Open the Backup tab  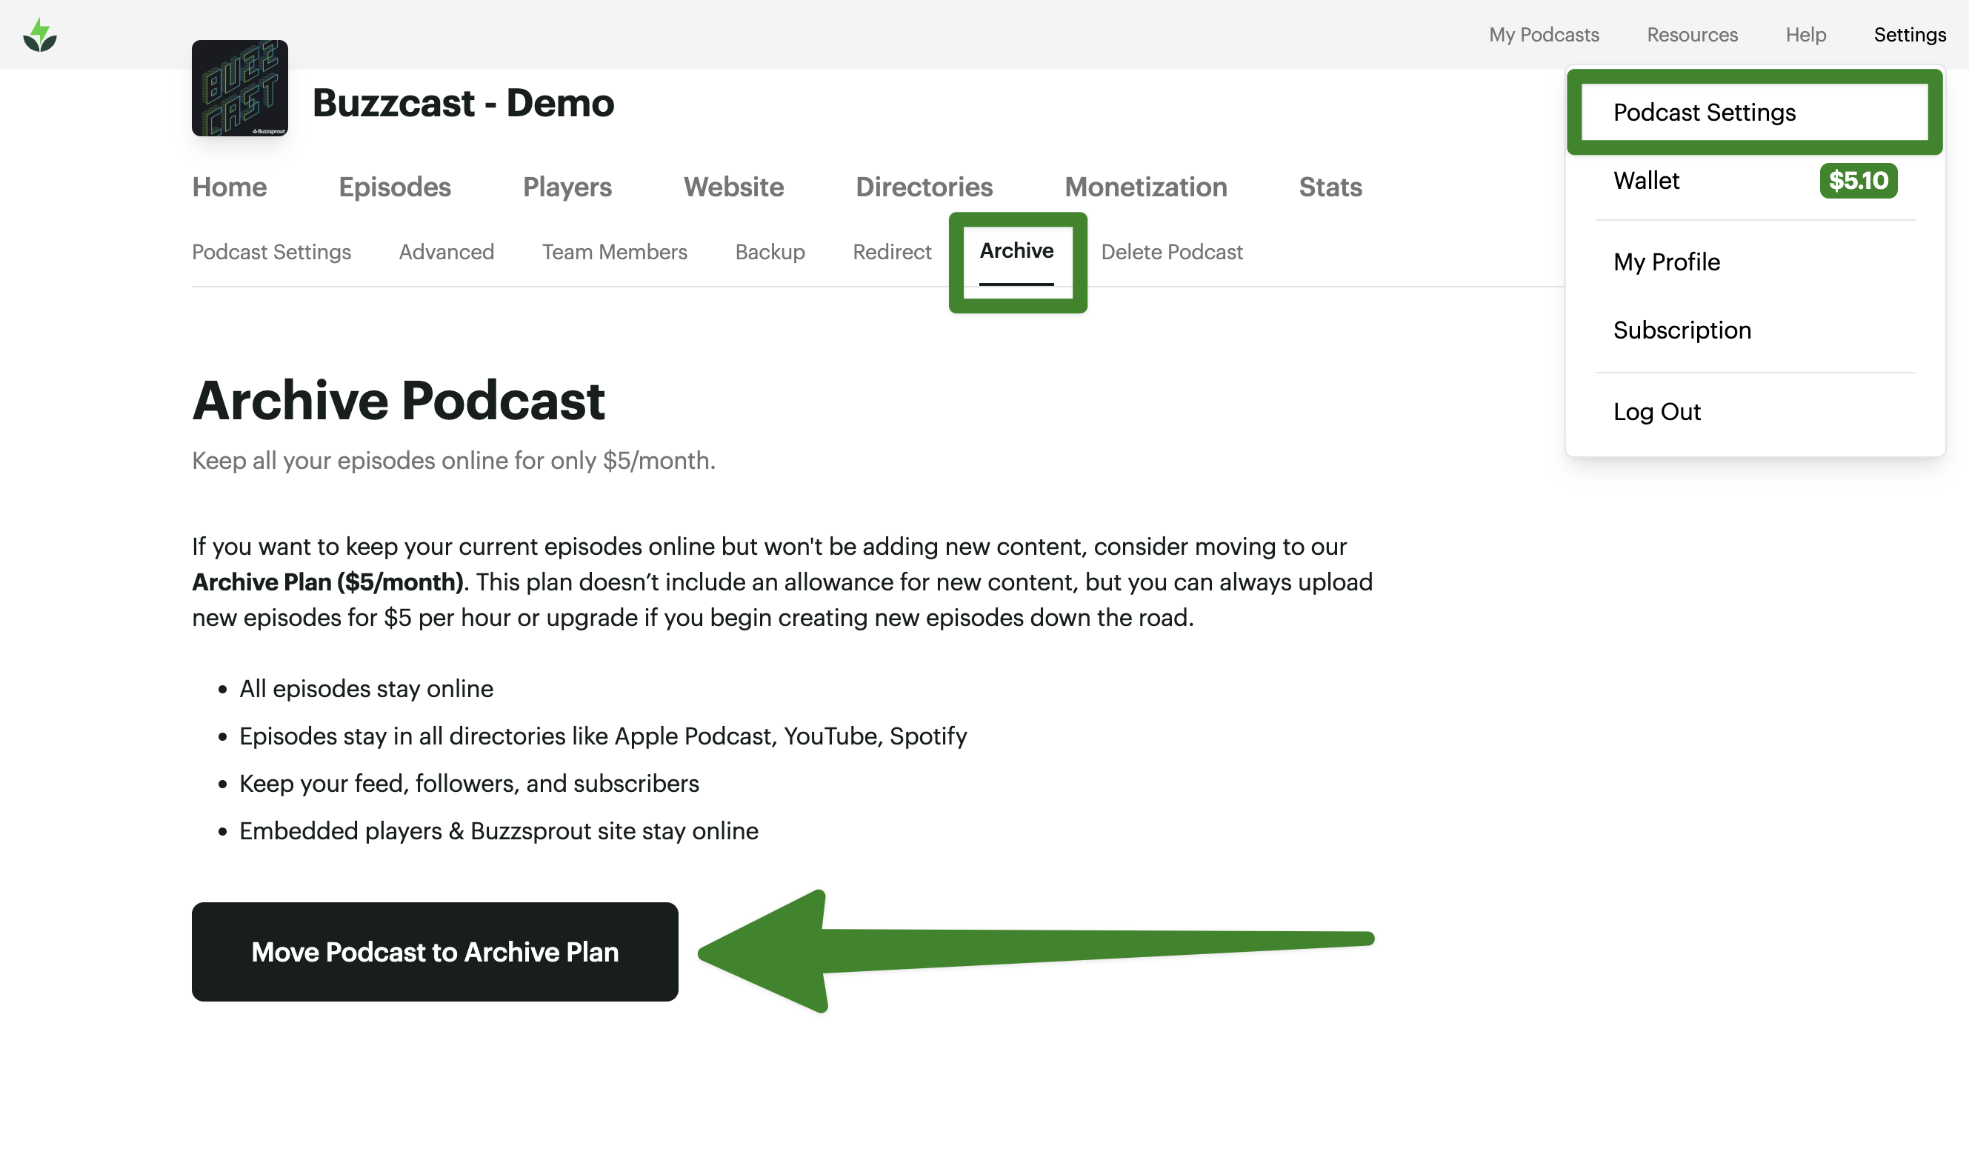click(769, 252)
